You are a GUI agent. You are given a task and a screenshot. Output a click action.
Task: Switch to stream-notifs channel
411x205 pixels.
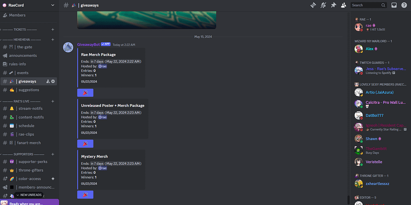[x=28, y=108]
